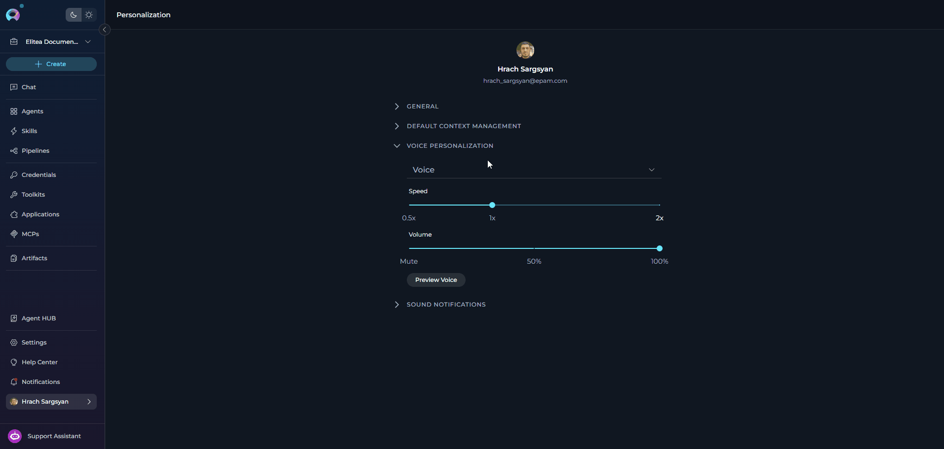The height and width of the screenshot is (449, 944).
Task: Click the Pipelines flow icon
Action: [14, 151]
